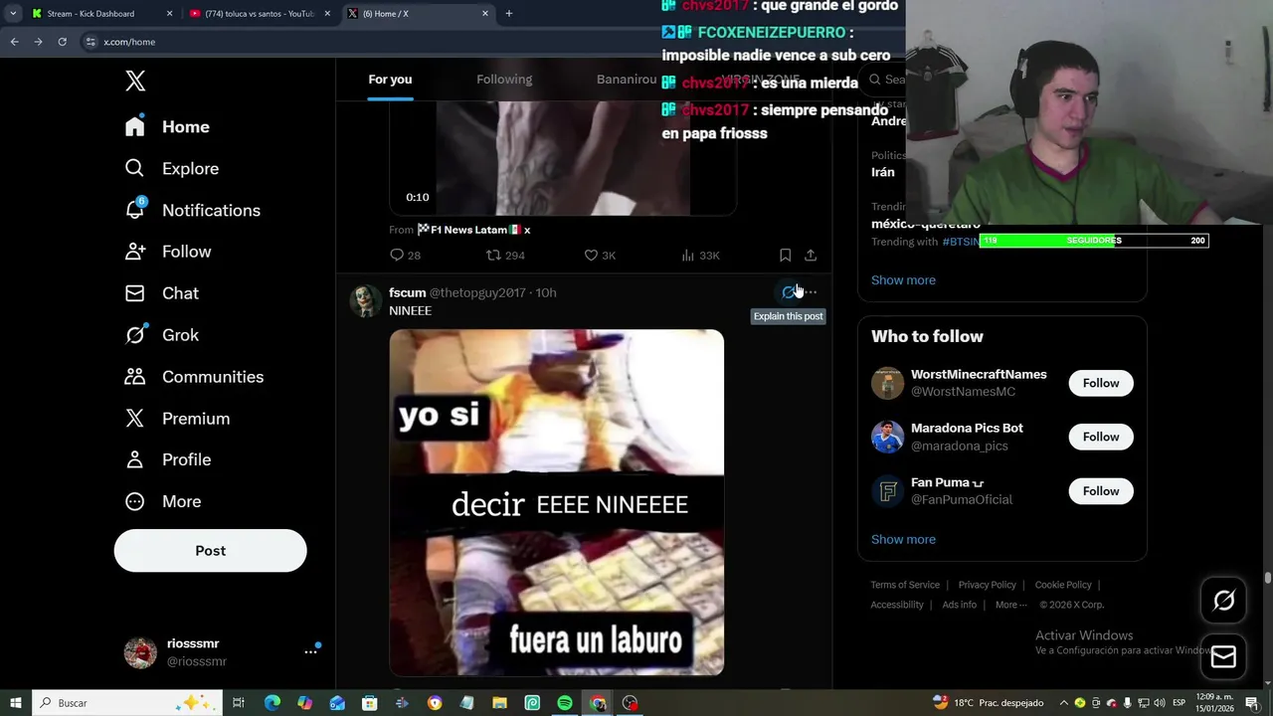The height and width of the screenshot is (716, 1273).
Task: Like the post with 3K likes
Action: [x=600, y=256]
